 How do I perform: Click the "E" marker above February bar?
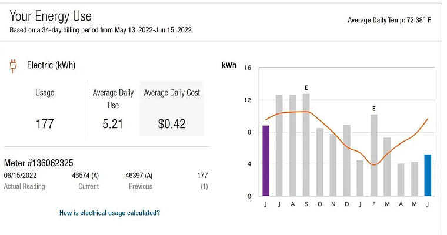[x=373, y=109]
